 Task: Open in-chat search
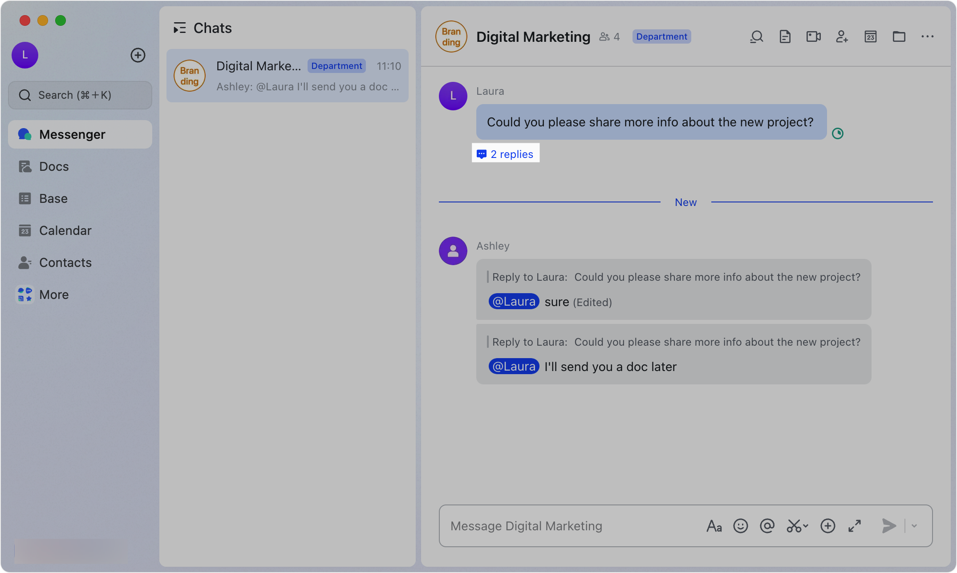[756, 36]
